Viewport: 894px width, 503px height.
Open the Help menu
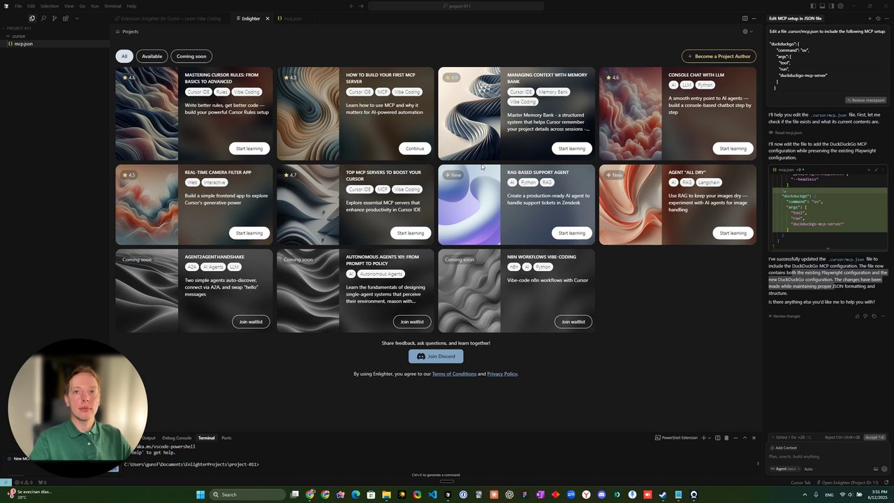click(x=131, y=6)
